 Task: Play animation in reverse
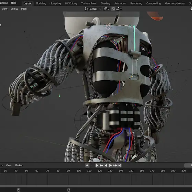[106, 165]
